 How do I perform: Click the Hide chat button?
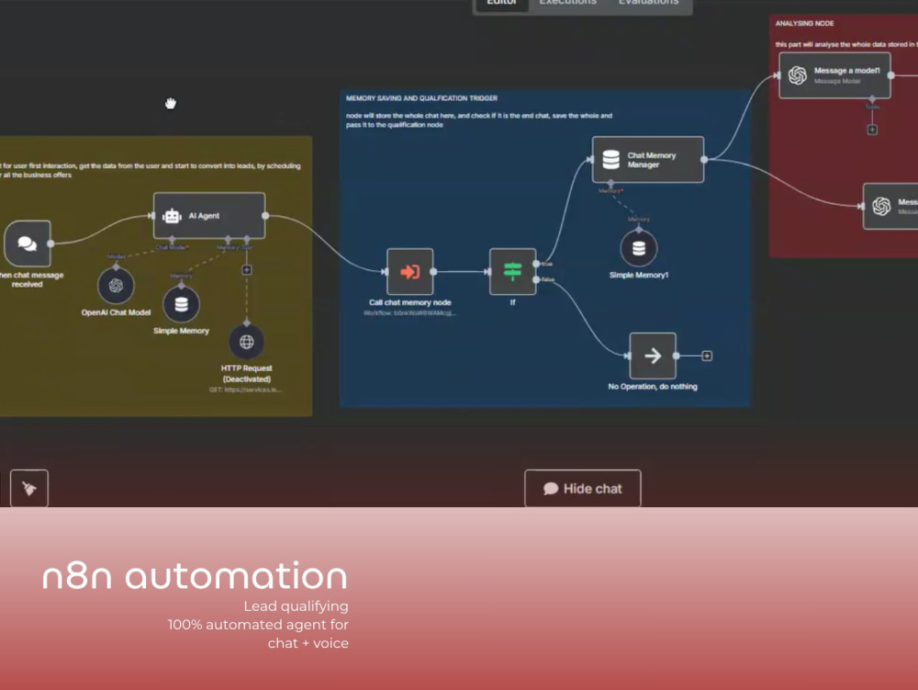pos(583,489)
